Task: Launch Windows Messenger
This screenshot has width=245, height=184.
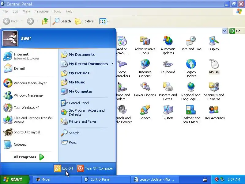Action: [29, 95]
